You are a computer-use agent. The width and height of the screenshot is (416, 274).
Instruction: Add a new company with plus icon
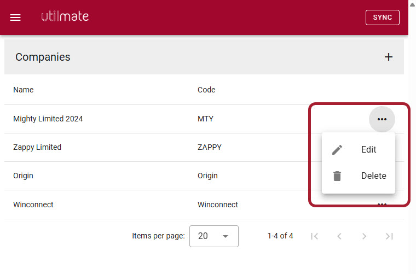point(389,57)
